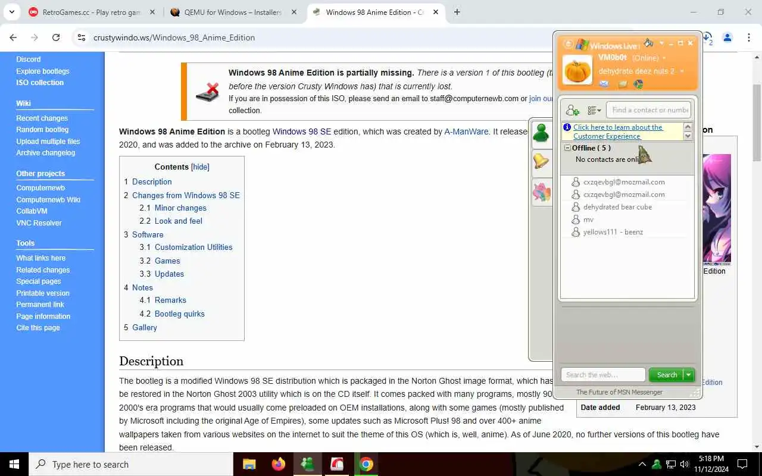Open the Messenger e-mail inbox icon
762x476 pixels.
[x=604, y=84]
